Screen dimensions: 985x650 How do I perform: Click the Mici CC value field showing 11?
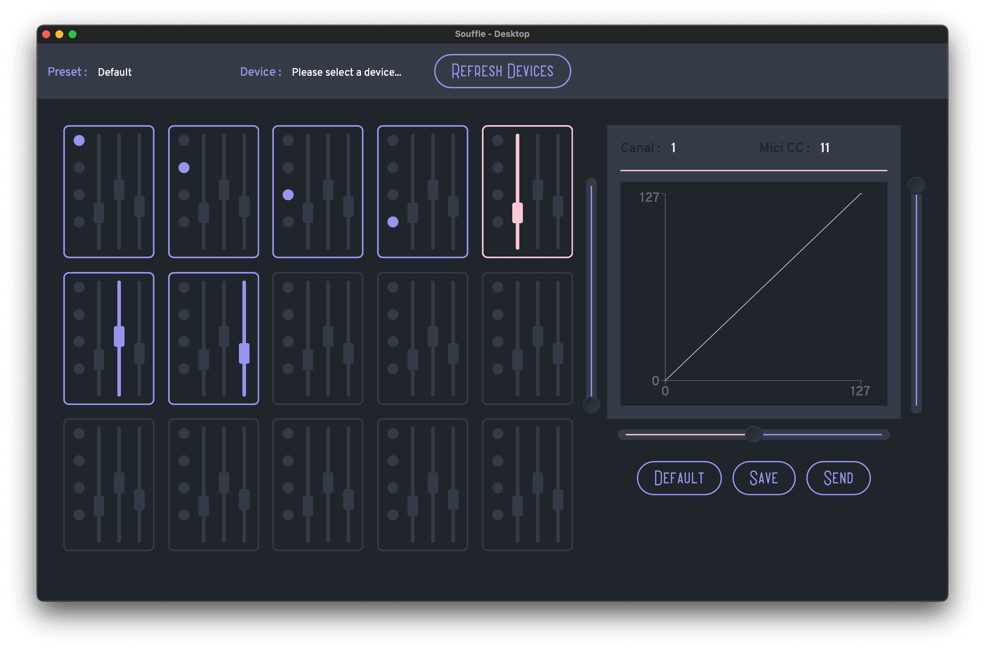pyautogui.click(x=824, y=148)
